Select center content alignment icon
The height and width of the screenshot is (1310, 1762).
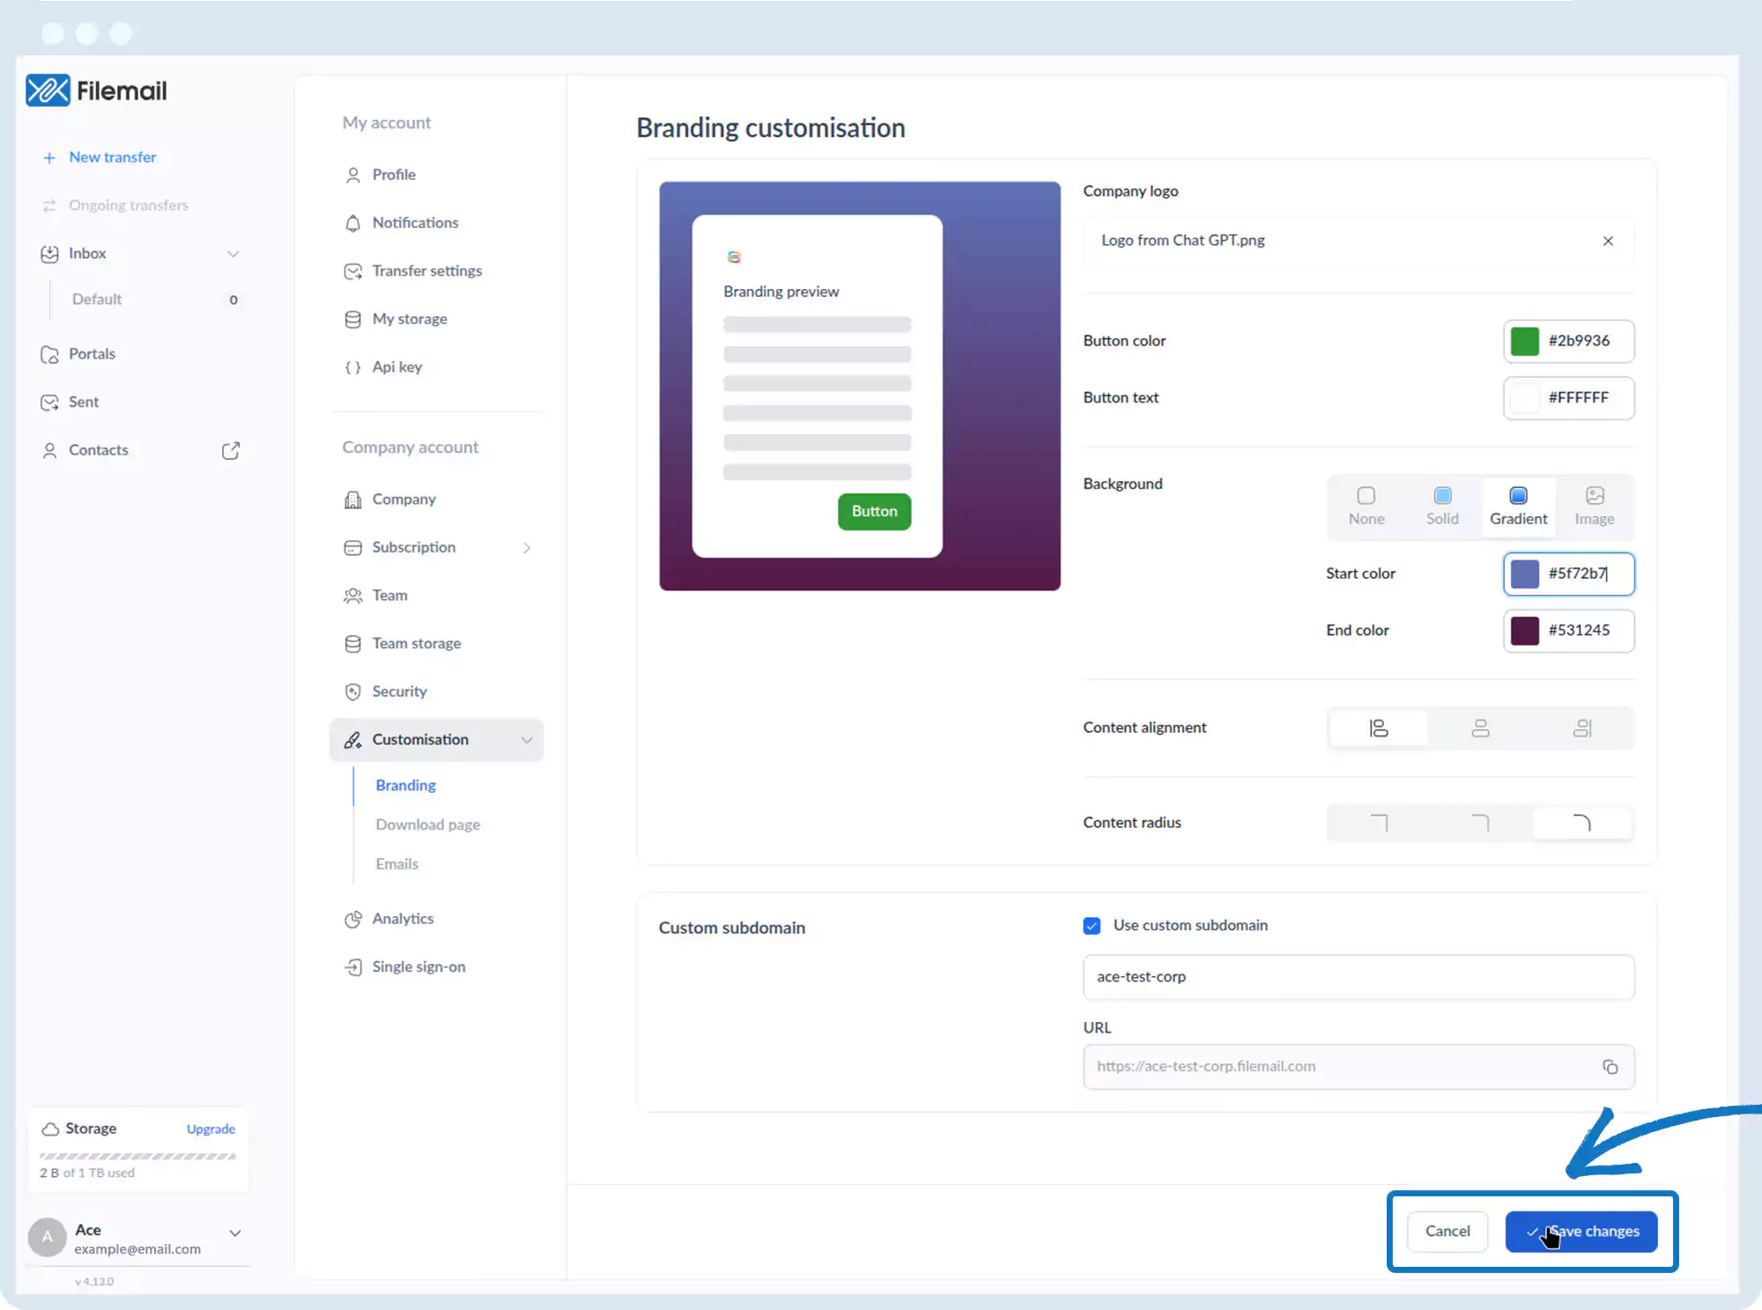(x=1480, y=728)
